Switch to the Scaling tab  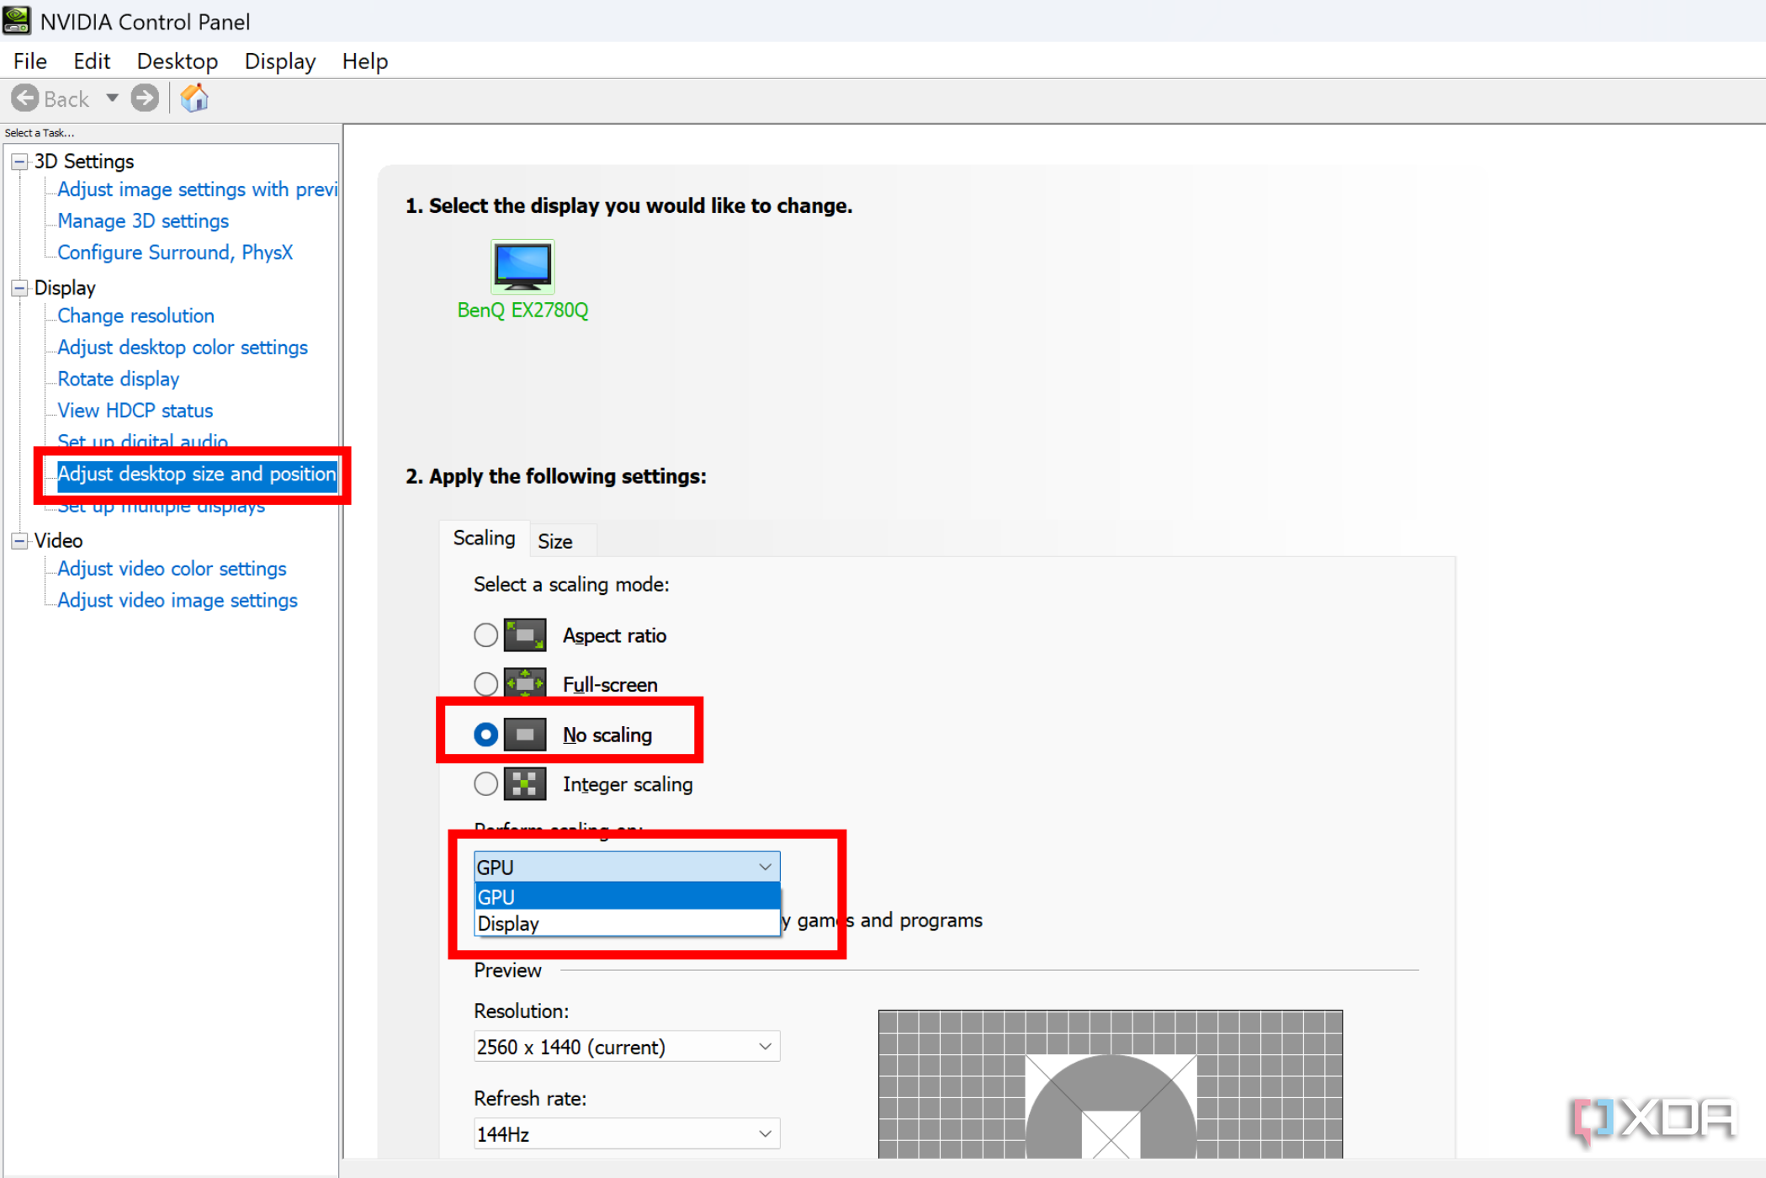coord(484,538)
